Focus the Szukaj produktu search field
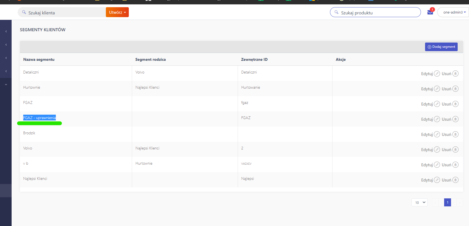Screen dimensions: 469x226 click(x=375, y=12)
